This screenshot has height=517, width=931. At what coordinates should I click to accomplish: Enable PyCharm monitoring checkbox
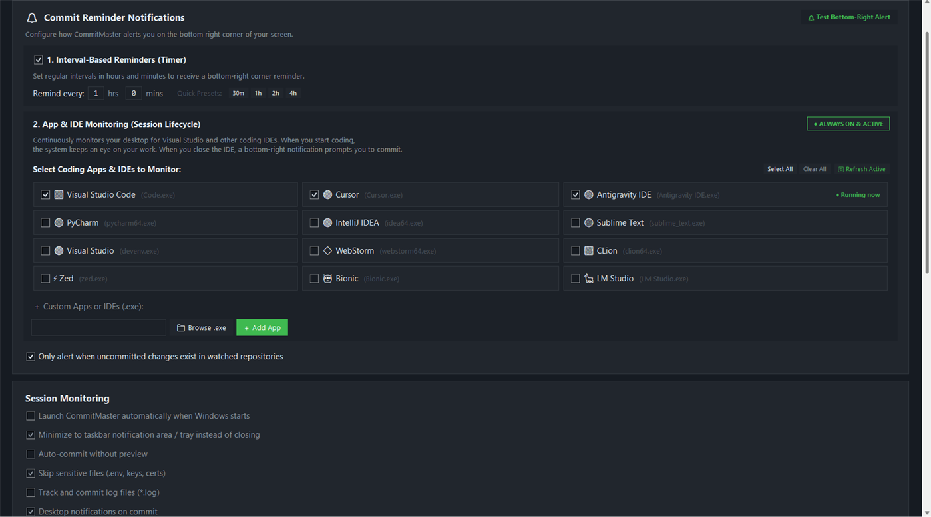click(x=45, y=223)
